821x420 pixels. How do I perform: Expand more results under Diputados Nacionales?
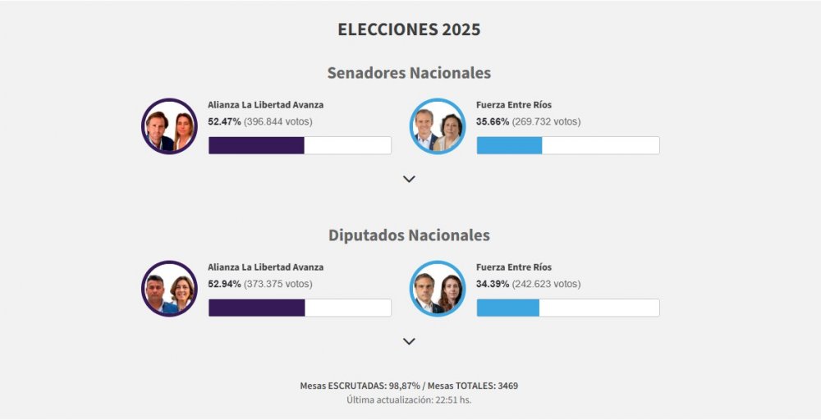coord(410,341)
